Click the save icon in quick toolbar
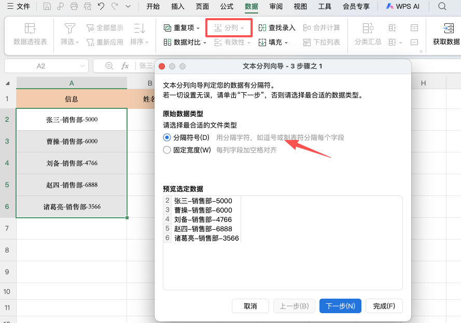Viewport: 461px width, 323px height. 47,6
